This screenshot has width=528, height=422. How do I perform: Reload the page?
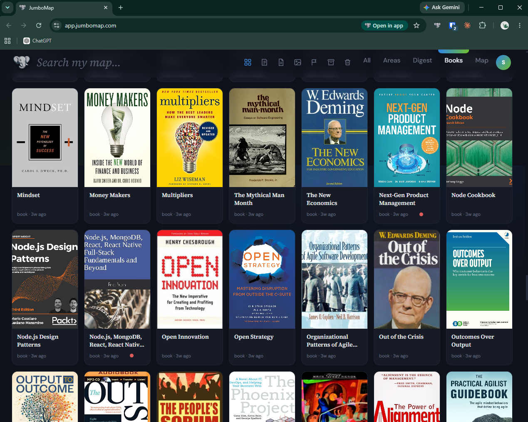tap(39, 25)
